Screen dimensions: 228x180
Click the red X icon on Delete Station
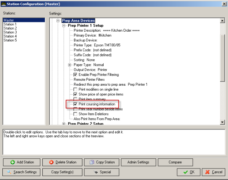click(51, 162)
